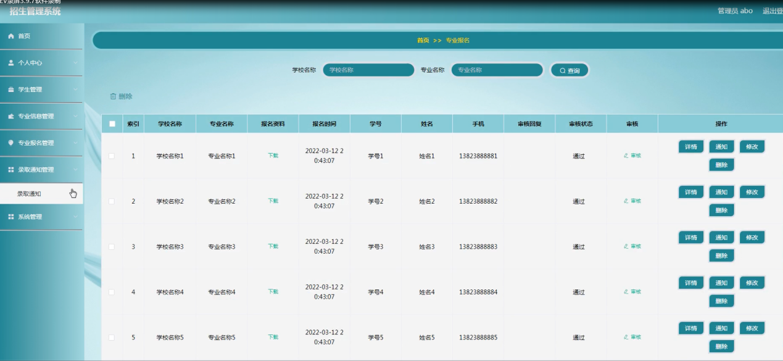Viewport: 783px width, 361px height.
Task: Click the 姓名5 table cell
Action: coord(427,338)
